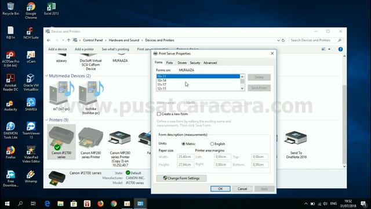
Task: Switch to Drivers tab
Action: coord(182,63)
